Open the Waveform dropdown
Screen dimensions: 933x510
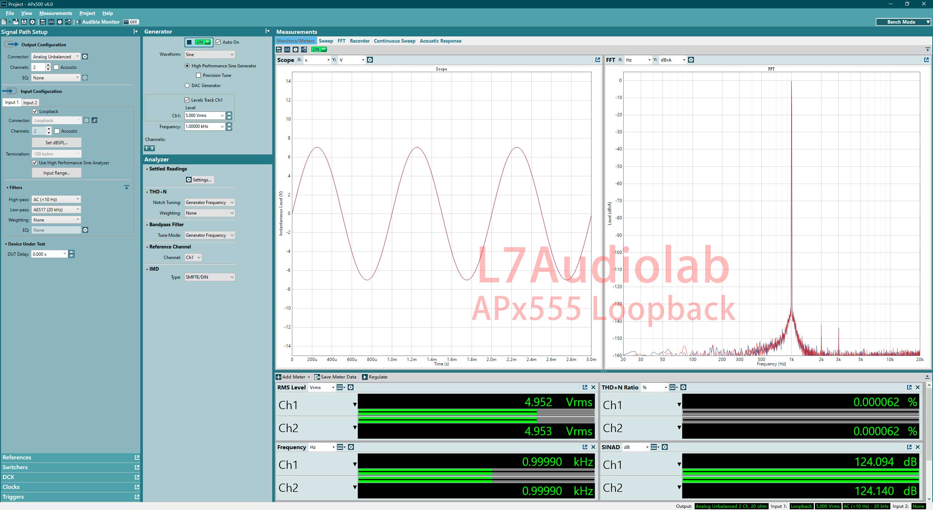[210, 55]
